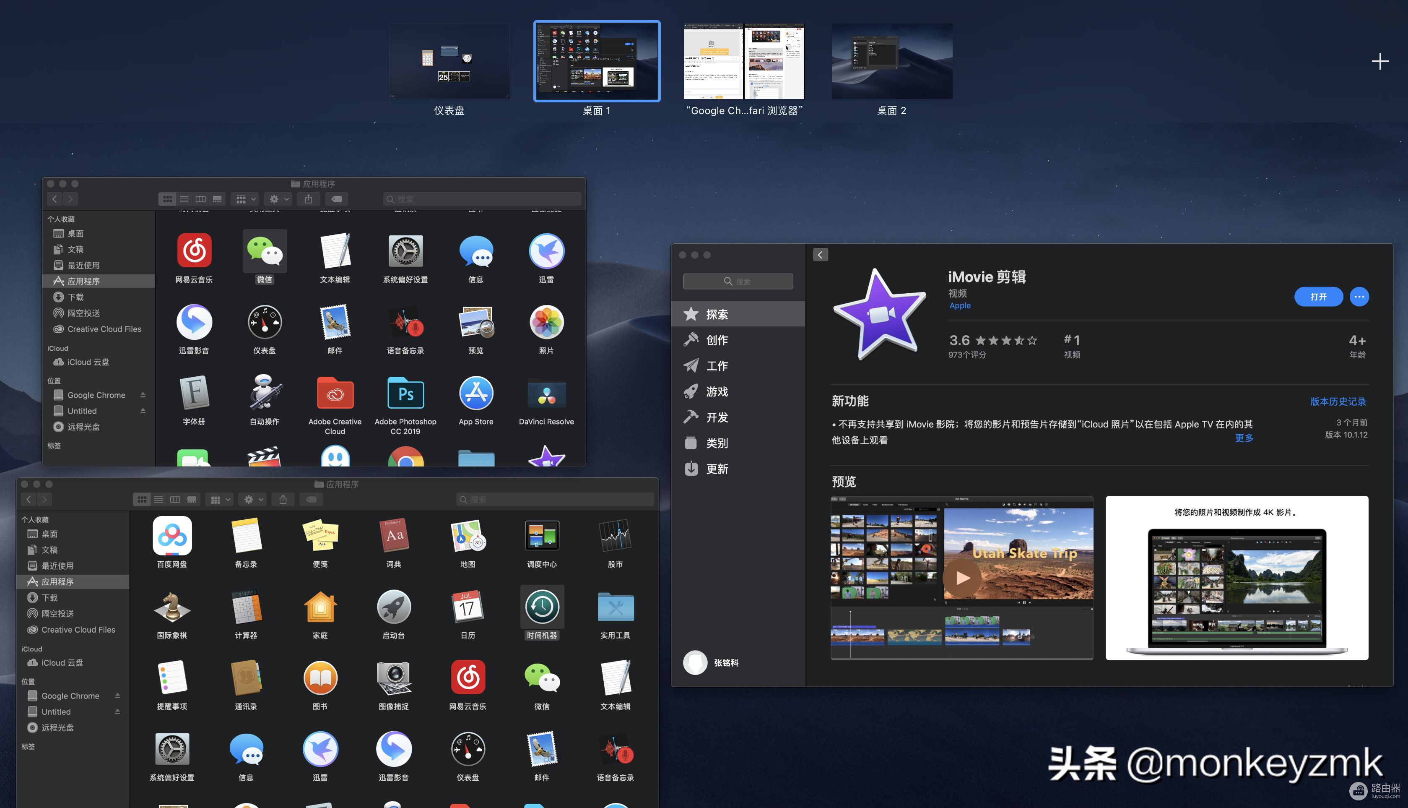The height and width of the screenshot is (808, 1408).
Task: Open 股市 in lower Finder window
Action: [615, 536]
